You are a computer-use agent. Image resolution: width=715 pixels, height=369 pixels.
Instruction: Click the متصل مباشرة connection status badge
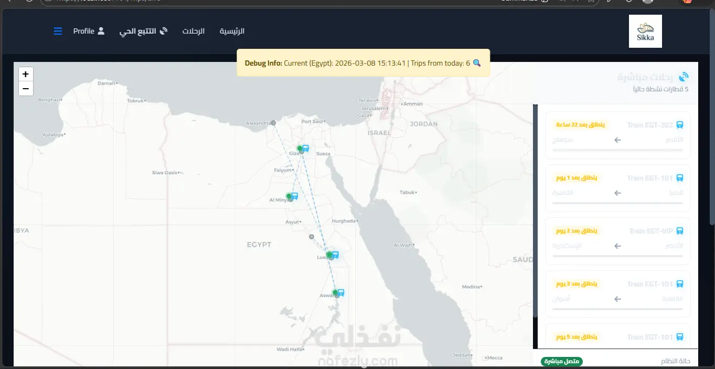pos(562,362)
